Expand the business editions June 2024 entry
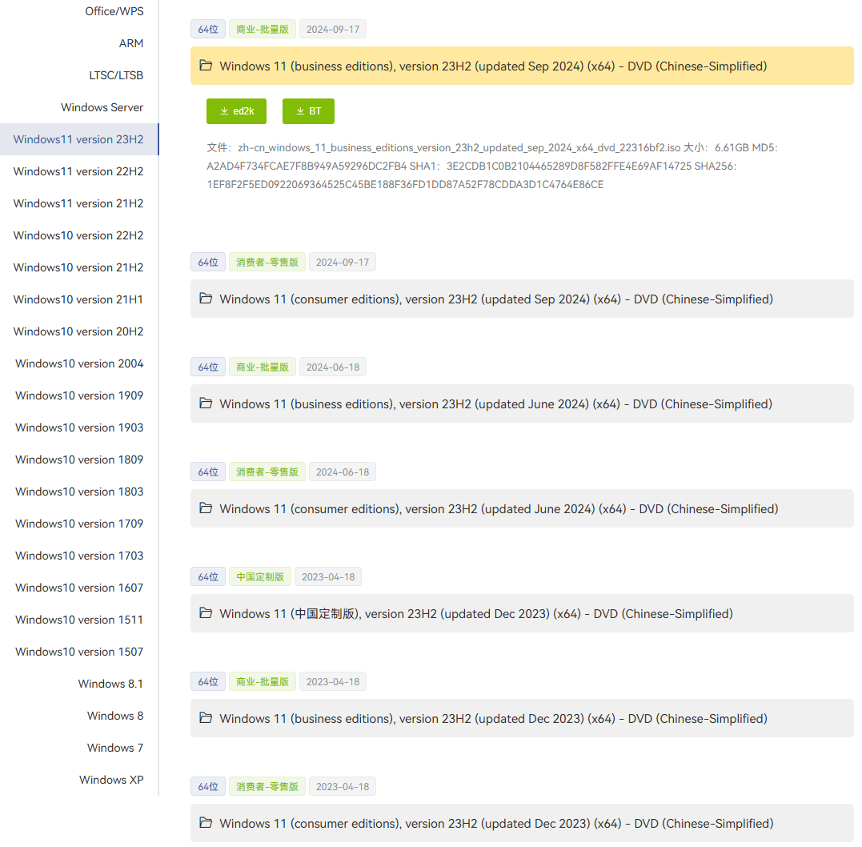This screenshot has height=847, width=862. pos(522,403)
